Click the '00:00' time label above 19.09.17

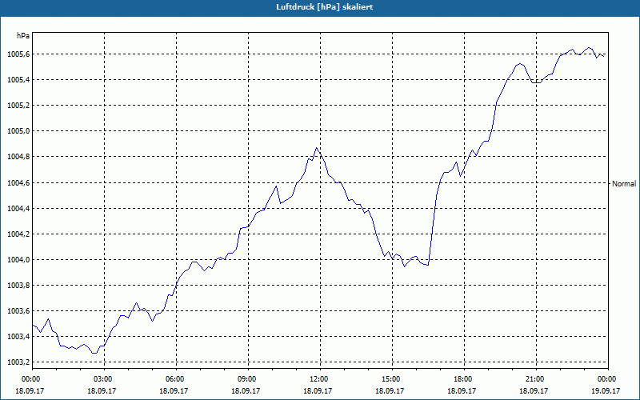(607, 379)
